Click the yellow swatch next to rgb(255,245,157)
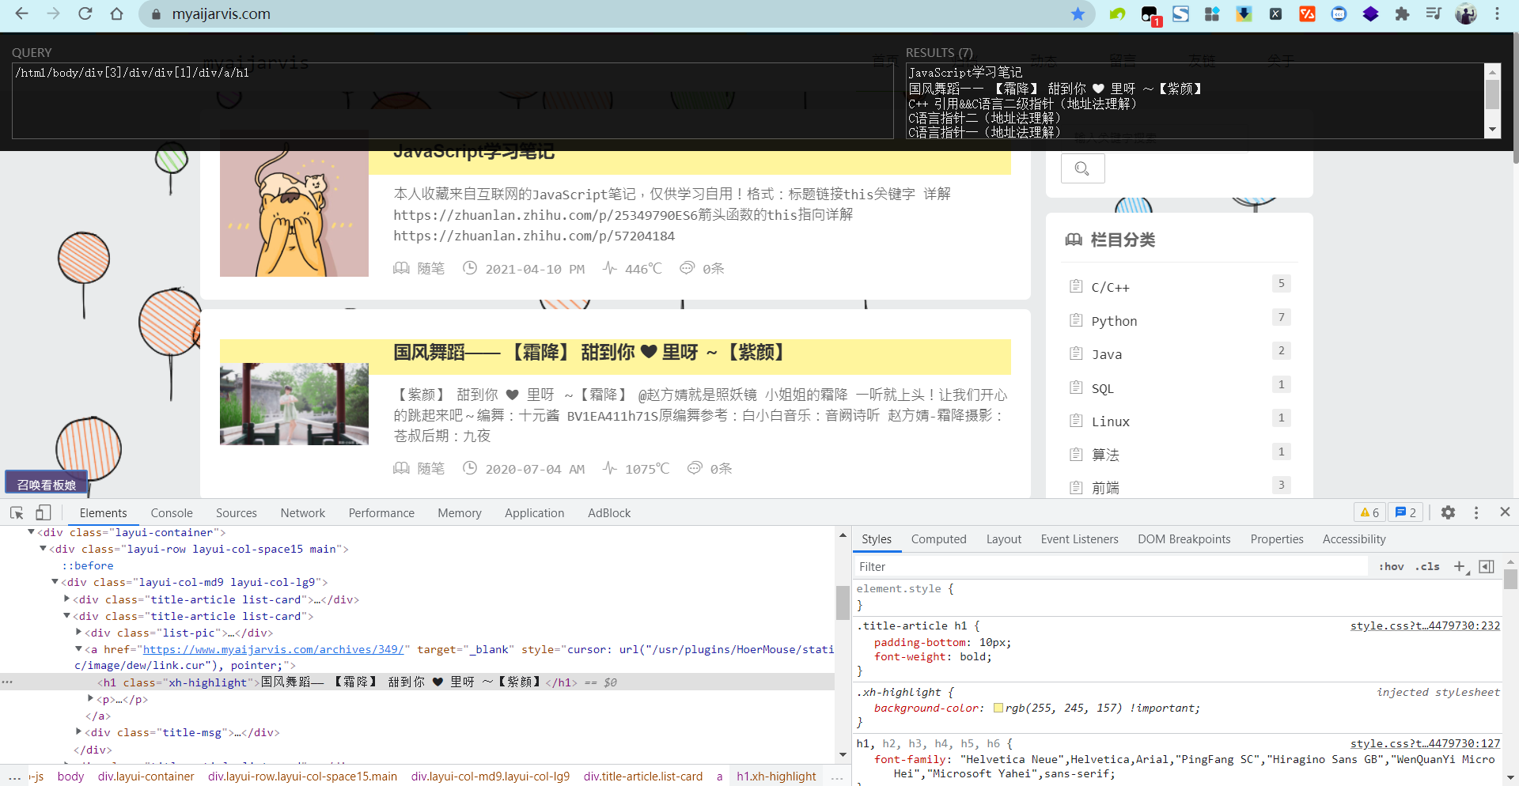The image size is (1519, 786). click(x=999, y=708)
